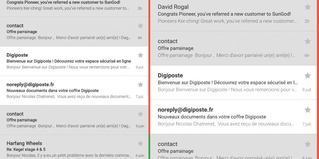Viewport: 319px width, 159px height.
Task: Open the 6h 'Offre parrainage' email, left list
Action: [x=74, y=32]
